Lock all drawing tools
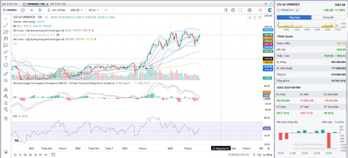Viewport: 348px width, 158px height. click(6, 103)
